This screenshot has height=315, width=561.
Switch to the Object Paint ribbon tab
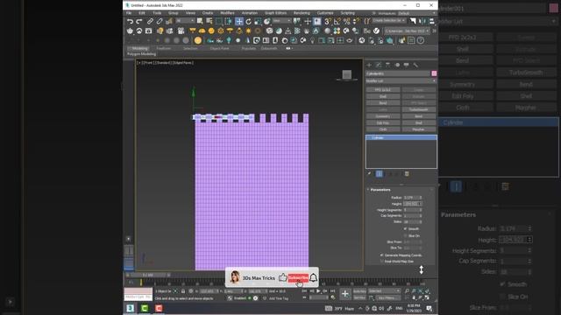pos(219,49)
